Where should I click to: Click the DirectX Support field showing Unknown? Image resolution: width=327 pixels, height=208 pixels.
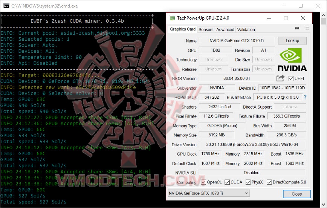coord(290,107)
